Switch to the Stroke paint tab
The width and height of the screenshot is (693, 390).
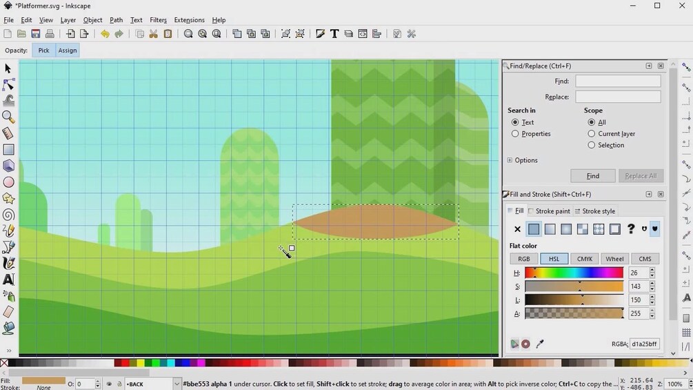pyautogui.click(x=550, y=211)
